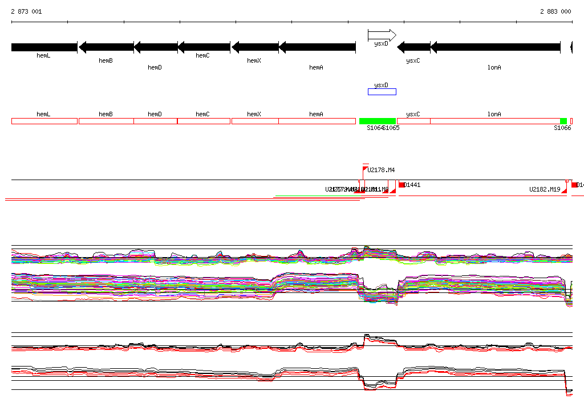Click the red-outlined hemL box
584x407 pixels.
pyautogui.click(x=44, y=121)
